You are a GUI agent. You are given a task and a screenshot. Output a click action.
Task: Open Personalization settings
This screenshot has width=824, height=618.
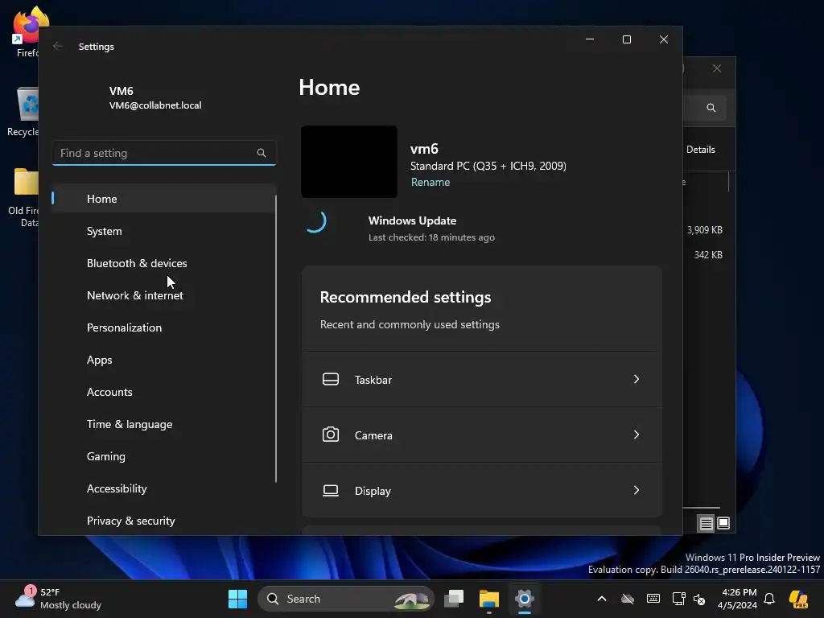pyautogui.click(x=163, y=328)
